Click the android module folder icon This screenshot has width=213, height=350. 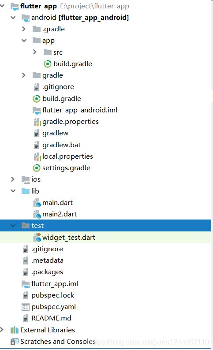(x=26, y=18)
